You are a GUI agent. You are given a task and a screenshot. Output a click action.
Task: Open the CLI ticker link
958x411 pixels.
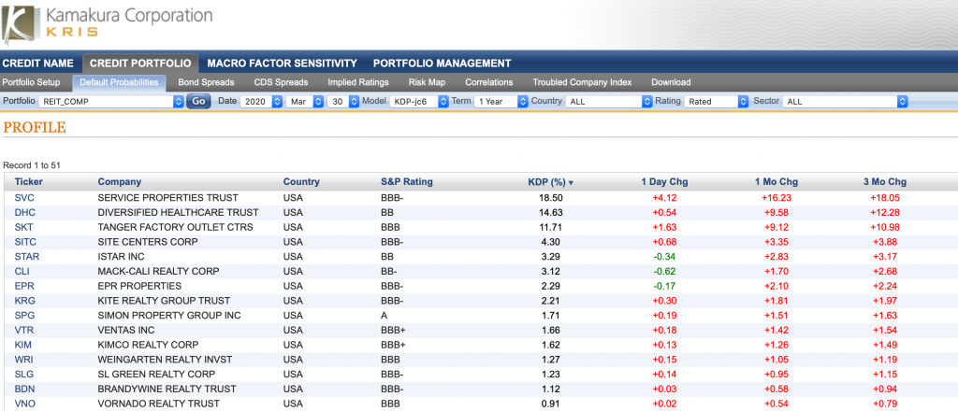tap(22, 272)
